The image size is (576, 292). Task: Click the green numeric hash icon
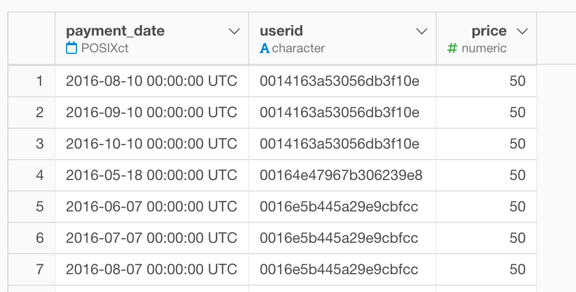tap(452, 48)
